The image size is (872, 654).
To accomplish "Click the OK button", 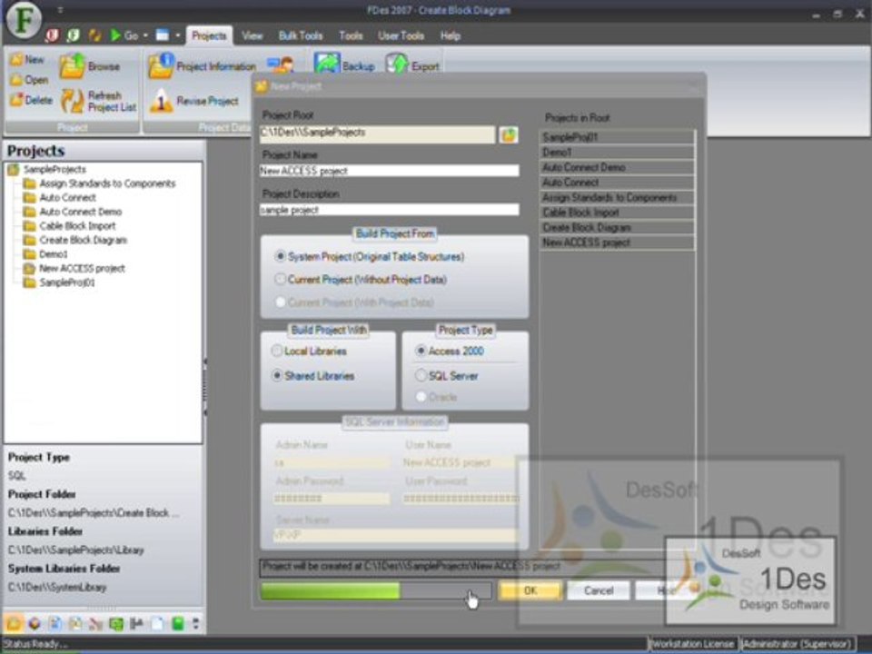I will click(530, 590).
